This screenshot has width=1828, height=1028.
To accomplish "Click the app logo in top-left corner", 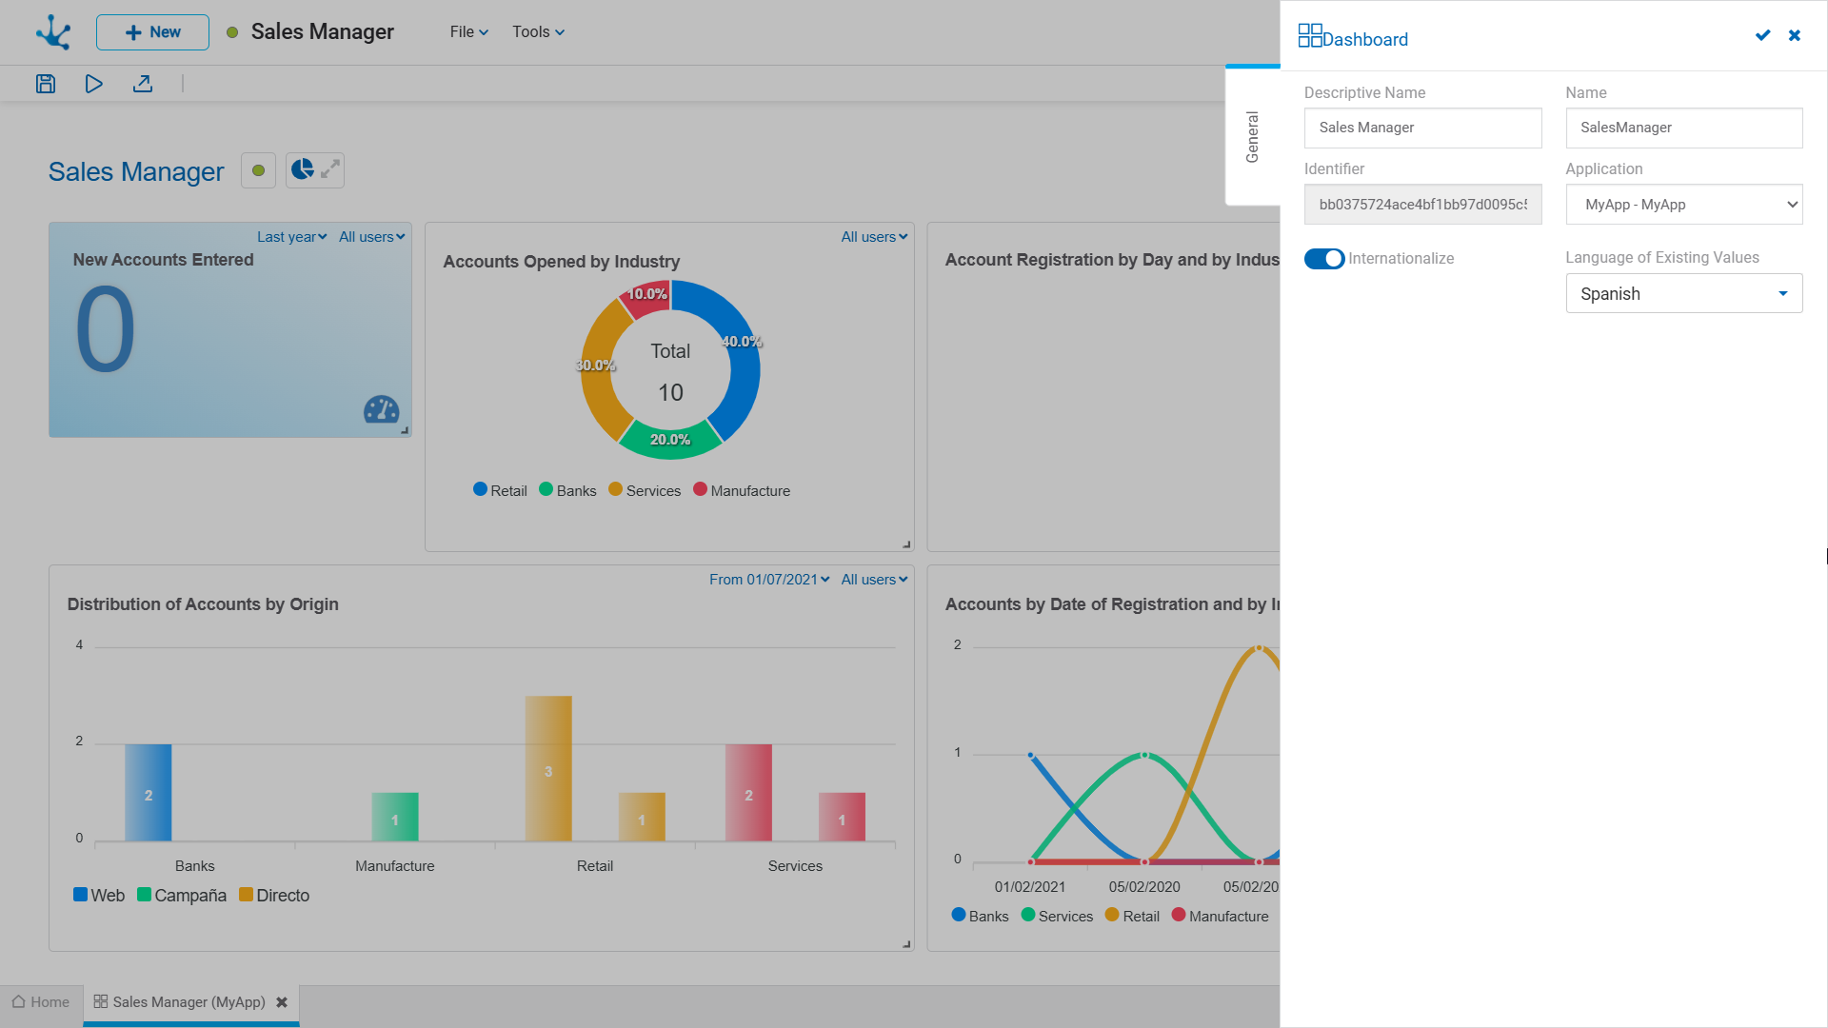I will [x=53, y=31].
